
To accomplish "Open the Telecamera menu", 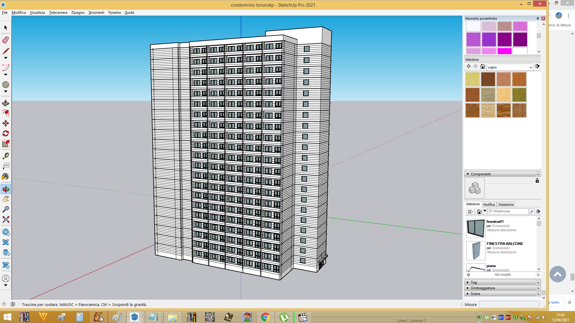I will pos(58,13).
